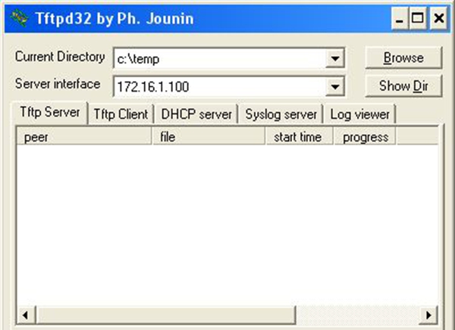
Task: Select the Log viewer tab
Action: [x=359, y=114]
